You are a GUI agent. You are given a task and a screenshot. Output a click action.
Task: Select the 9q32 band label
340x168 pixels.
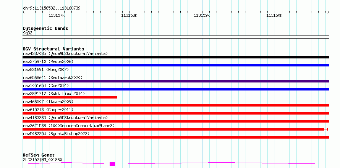28,33
